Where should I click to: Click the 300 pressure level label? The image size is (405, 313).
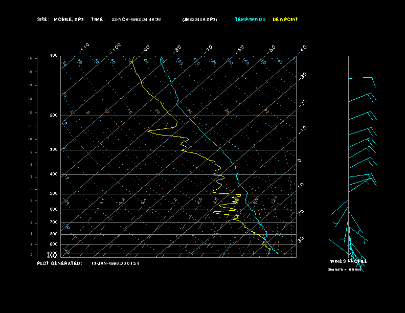[x=54, y=150]
